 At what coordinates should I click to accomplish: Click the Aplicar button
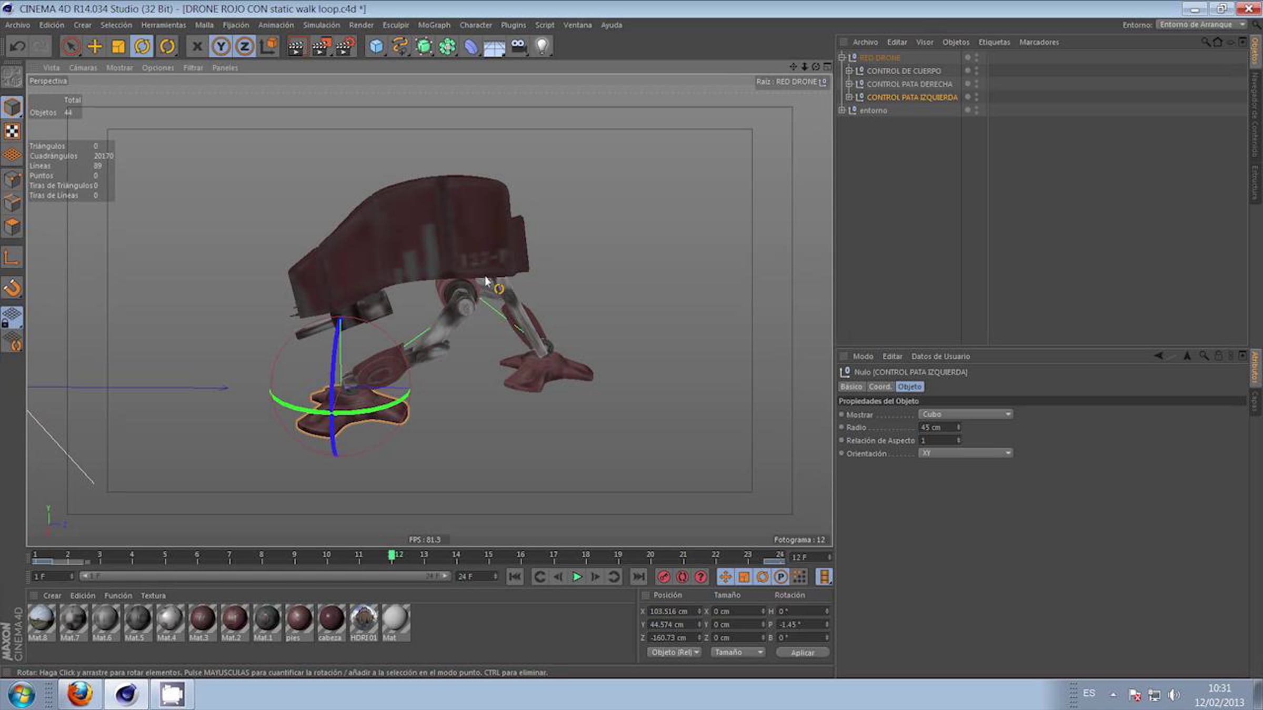[802, 652]
